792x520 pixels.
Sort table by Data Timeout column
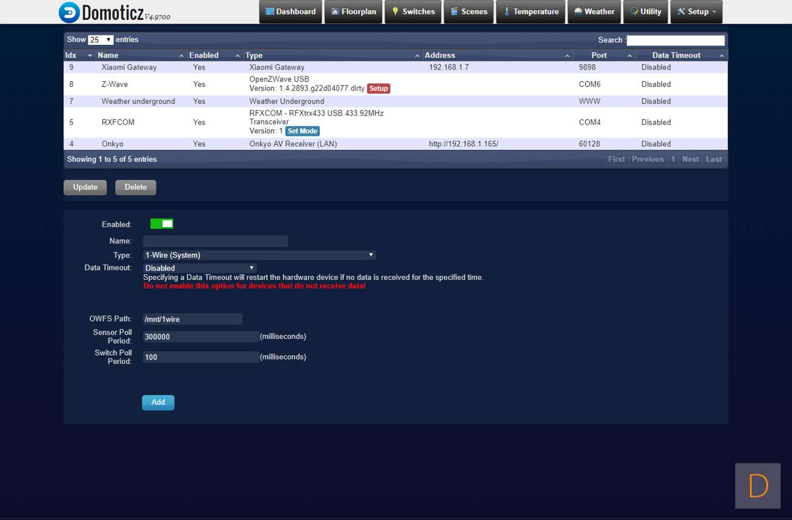[682, 55]
